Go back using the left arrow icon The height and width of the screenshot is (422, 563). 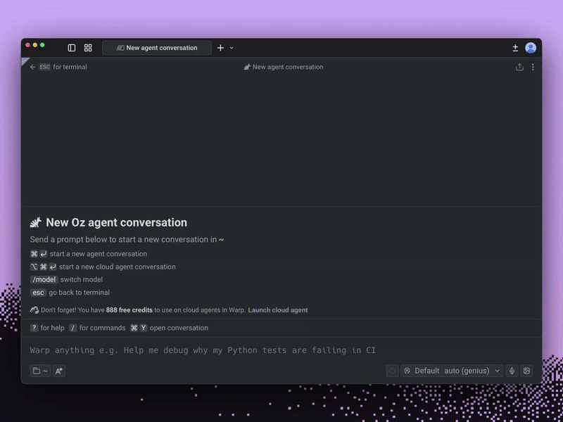pyautogui.click(x=32, y=67)
